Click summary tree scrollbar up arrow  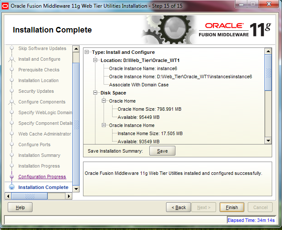pyautogui.click(x=268, y=51)
